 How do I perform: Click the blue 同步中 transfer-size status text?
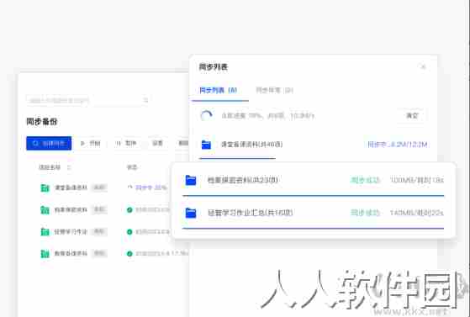coord(398,145)
